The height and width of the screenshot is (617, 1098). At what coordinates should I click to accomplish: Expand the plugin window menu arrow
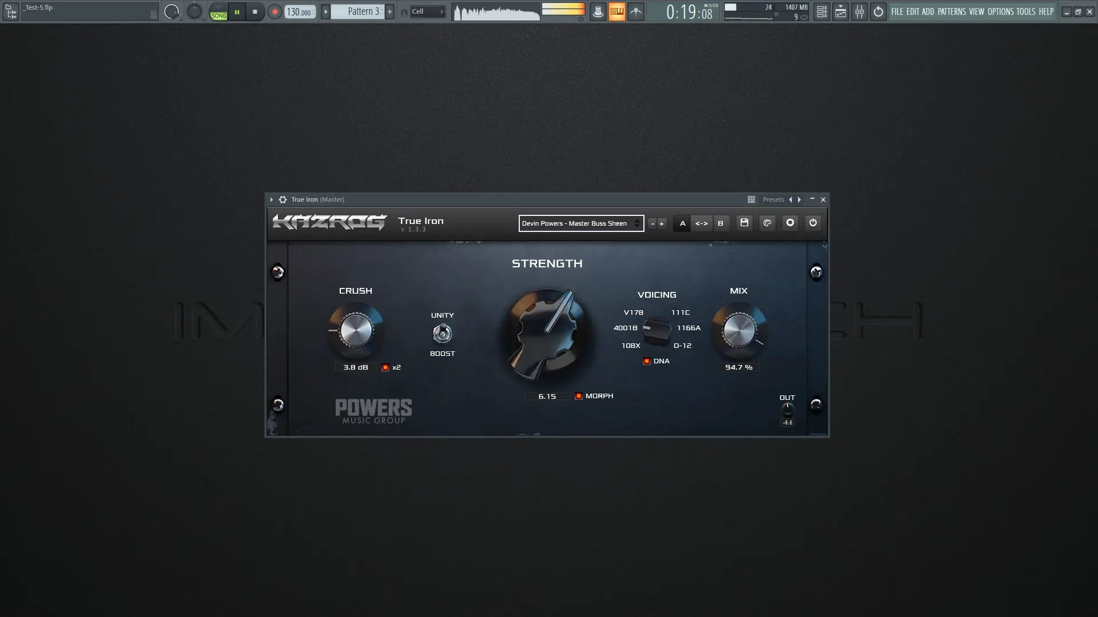(272, 199)
